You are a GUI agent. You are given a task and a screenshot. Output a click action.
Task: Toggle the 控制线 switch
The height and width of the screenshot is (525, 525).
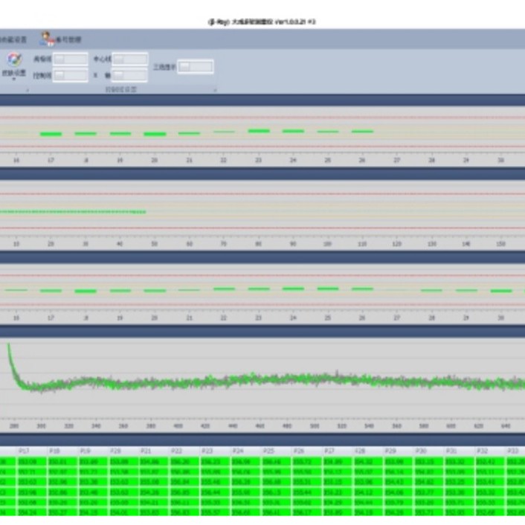[x=71, y=75]
